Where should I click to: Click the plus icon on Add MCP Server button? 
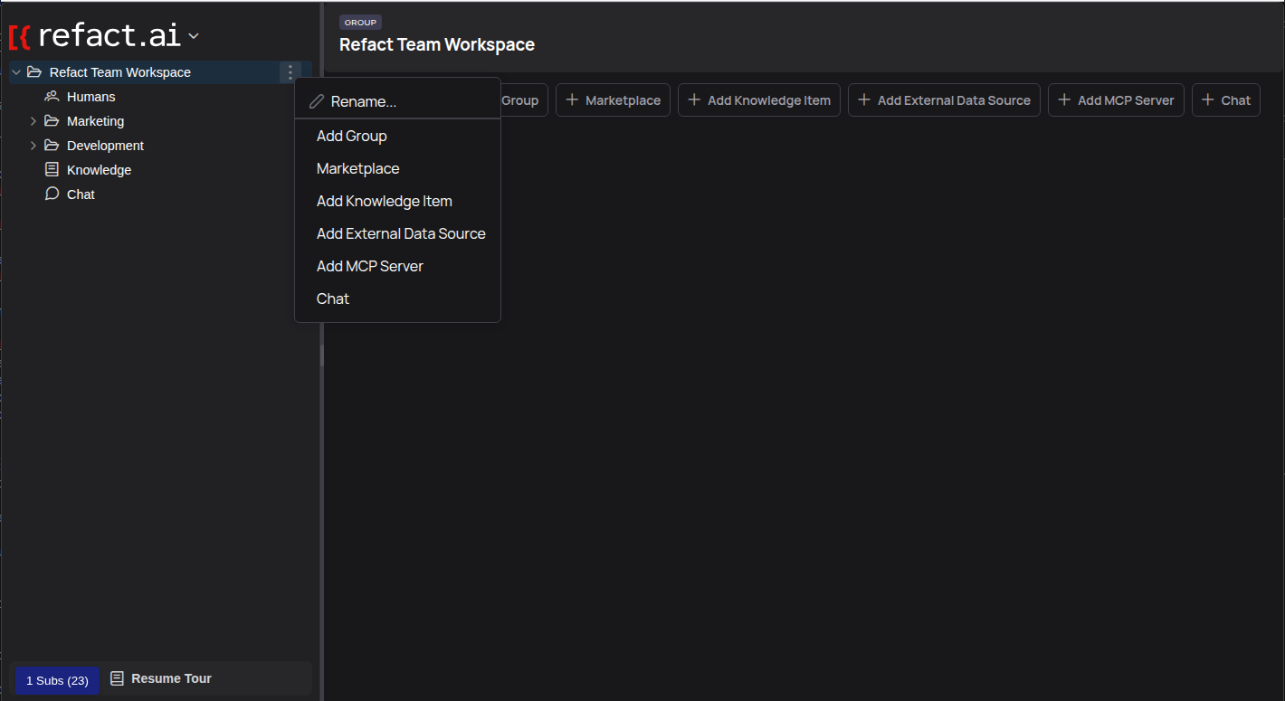click(x=1063, y=99)
